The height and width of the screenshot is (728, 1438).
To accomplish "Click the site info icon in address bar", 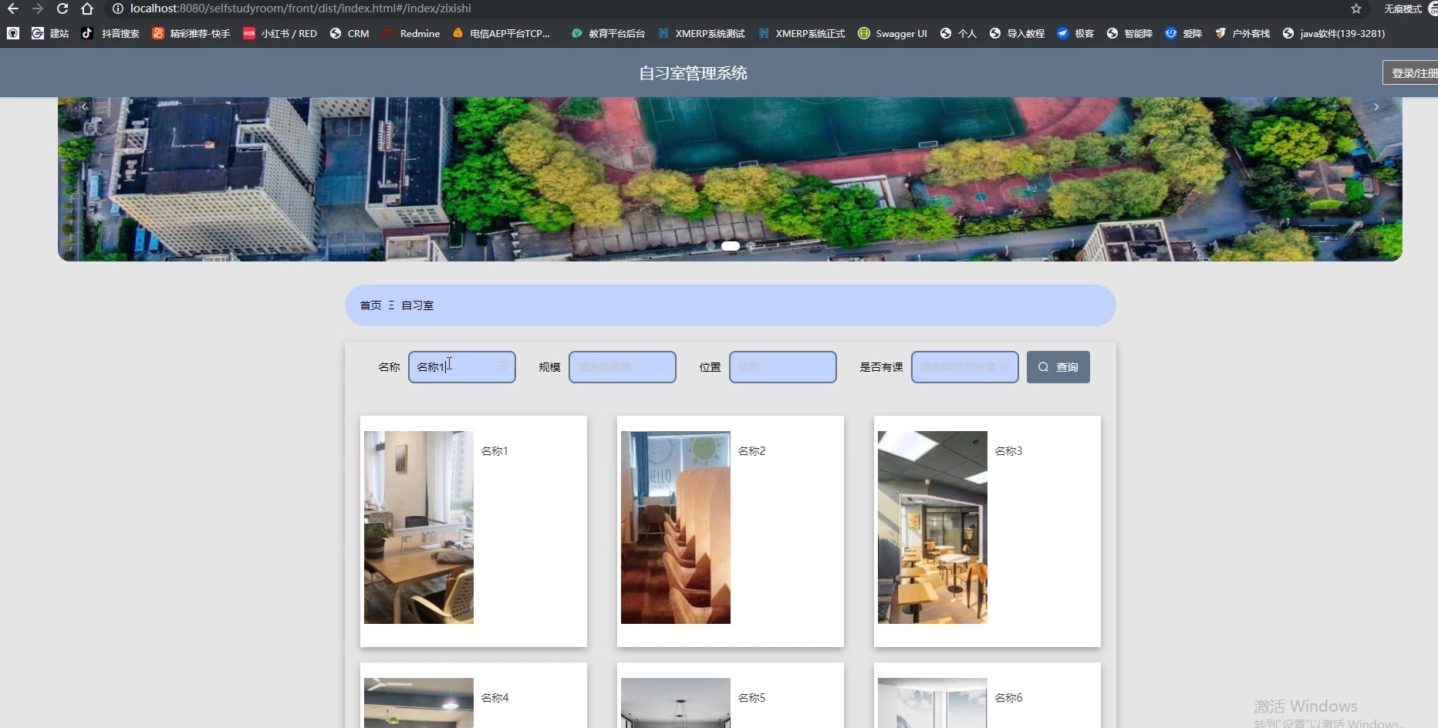I will click(118, 8).
